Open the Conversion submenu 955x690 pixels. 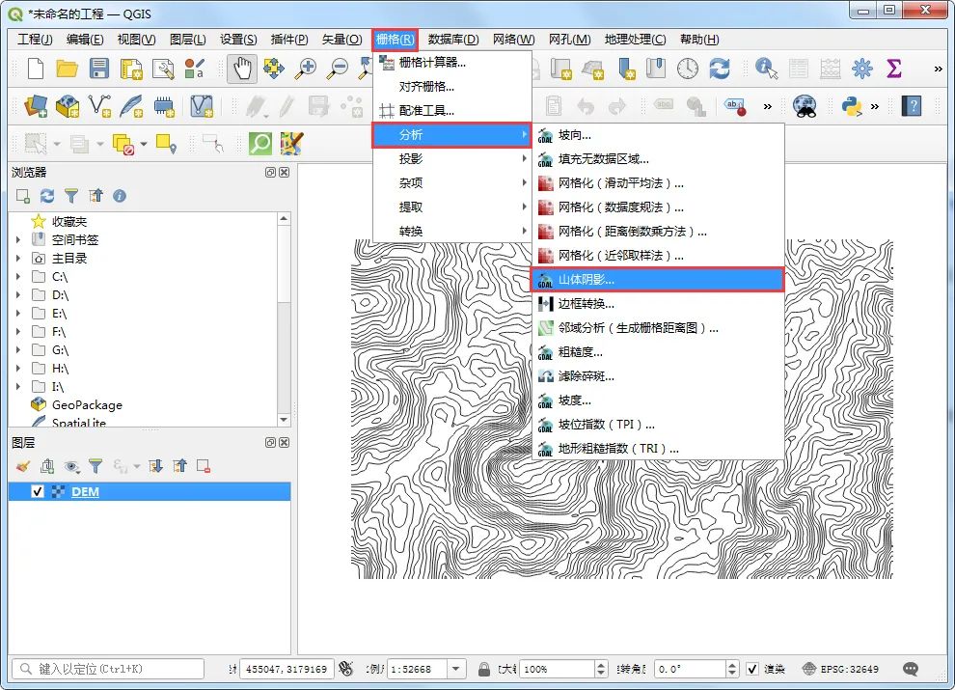(x=451, y=231)
